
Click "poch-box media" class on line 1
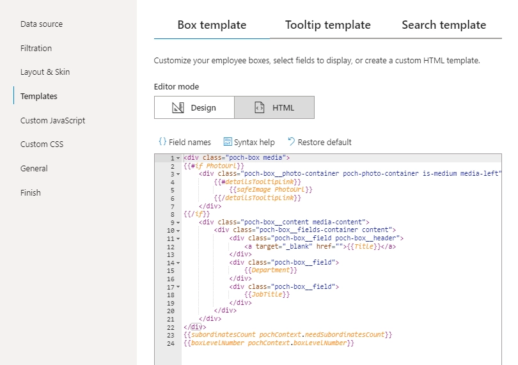[x=256, y=157]
